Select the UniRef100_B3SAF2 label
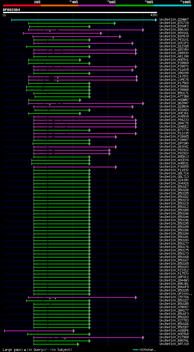Viewport: 194px width, 352px height. [174, 26]
